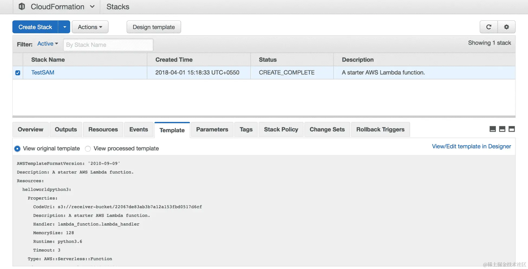This screenshot has width=528, height=269.
Task: Open the Resources tab
Action: [103, 129]
